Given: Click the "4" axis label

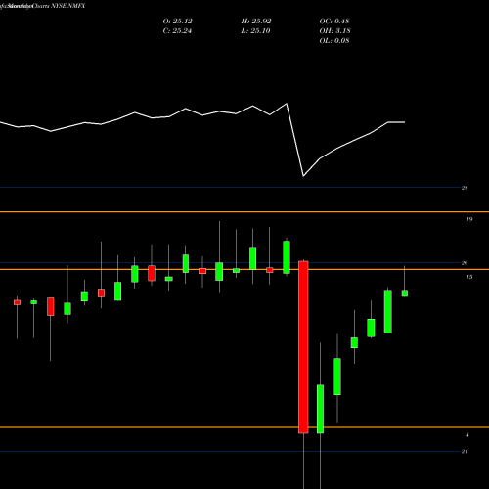Looking at the screenshot, I should (x=467, y=435).
